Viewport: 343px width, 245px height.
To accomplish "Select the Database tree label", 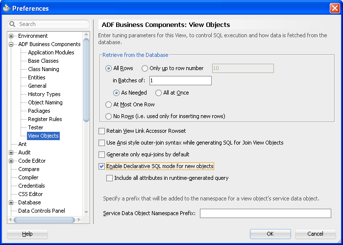I will [29, 202].
